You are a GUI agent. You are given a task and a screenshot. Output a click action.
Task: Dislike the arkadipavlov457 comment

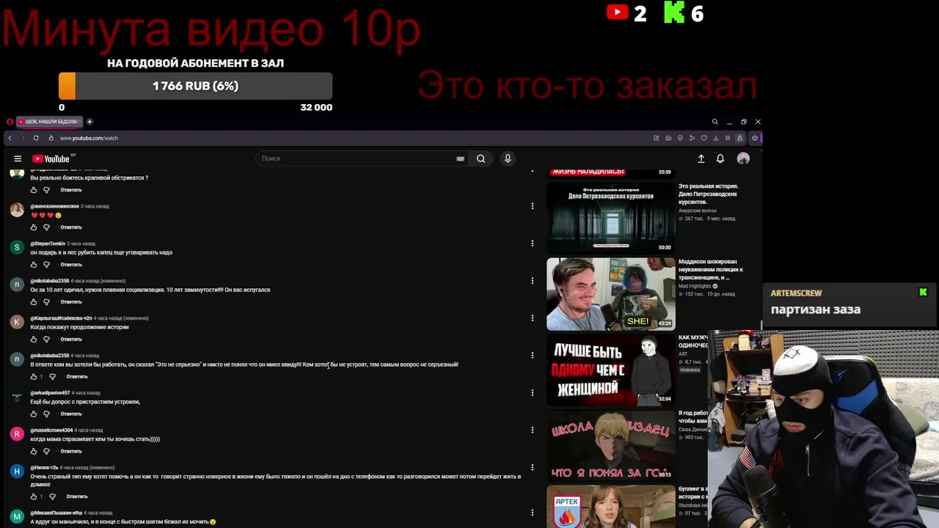point(46,414)
